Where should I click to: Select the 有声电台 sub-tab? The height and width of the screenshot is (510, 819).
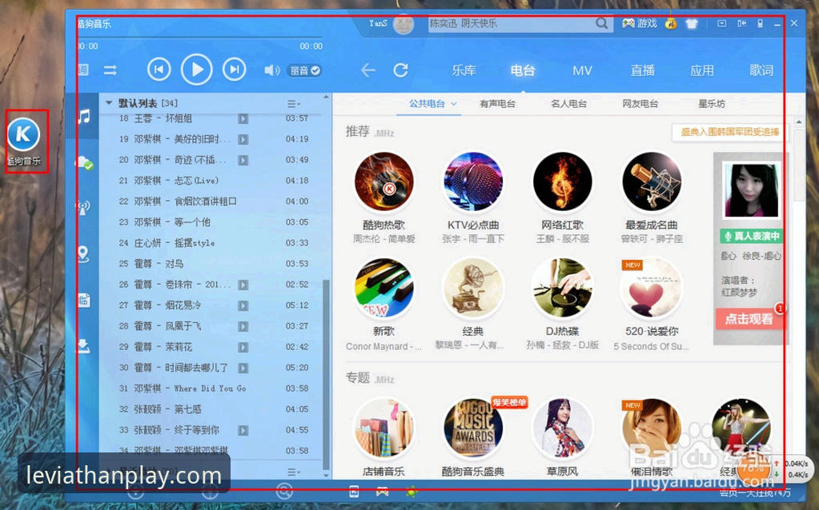click(497, 104)
